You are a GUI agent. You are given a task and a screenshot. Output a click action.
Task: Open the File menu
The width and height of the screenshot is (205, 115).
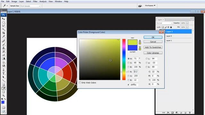(x=3, y=1)
